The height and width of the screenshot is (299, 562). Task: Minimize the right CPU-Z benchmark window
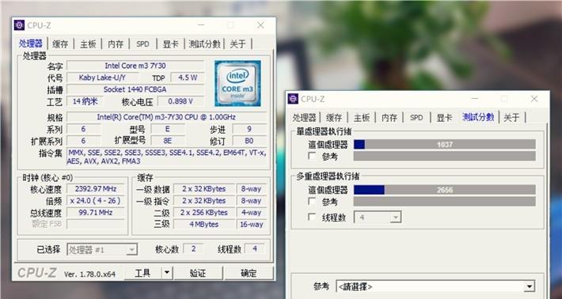click(475, 99)
